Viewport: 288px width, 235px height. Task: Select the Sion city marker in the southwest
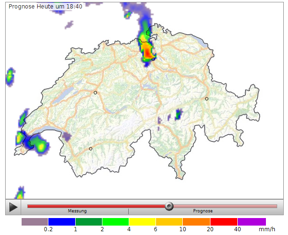(91, 149)
